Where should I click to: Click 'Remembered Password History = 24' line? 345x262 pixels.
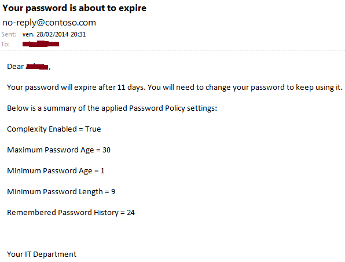[71, 213]
